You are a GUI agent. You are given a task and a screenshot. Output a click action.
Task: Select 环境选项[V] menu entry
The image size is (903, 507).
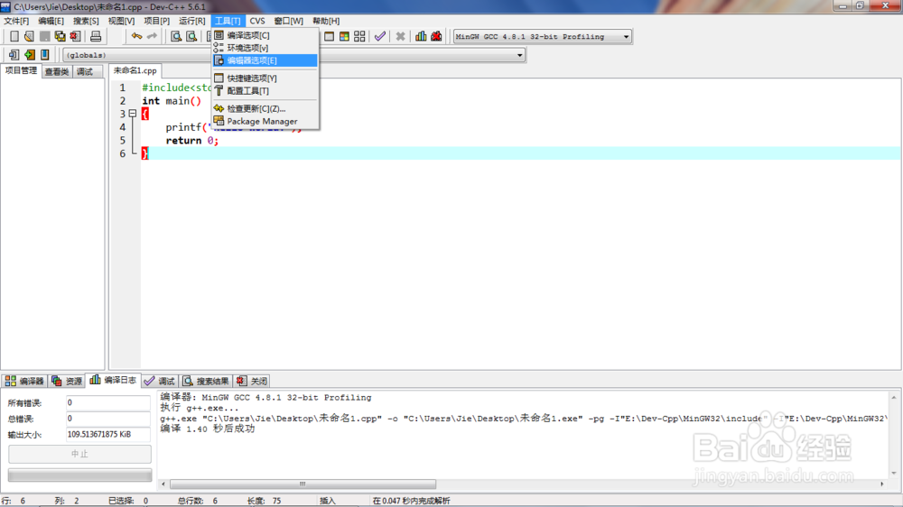tap(265, 48)
